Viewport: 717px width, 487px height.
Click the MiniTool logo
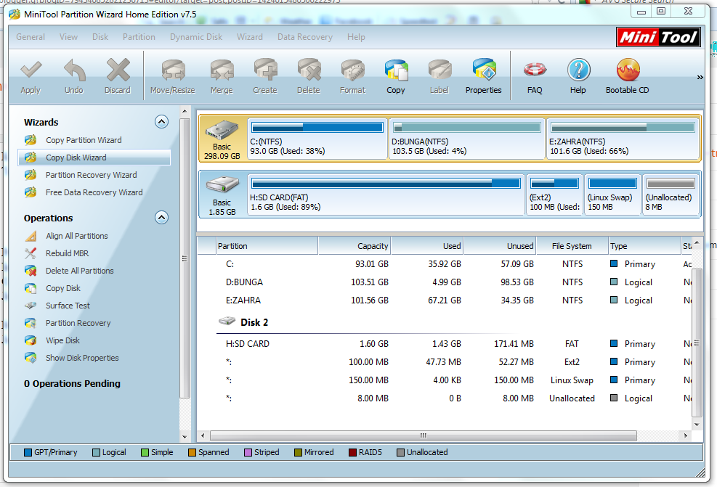click(x=658, y=37)
